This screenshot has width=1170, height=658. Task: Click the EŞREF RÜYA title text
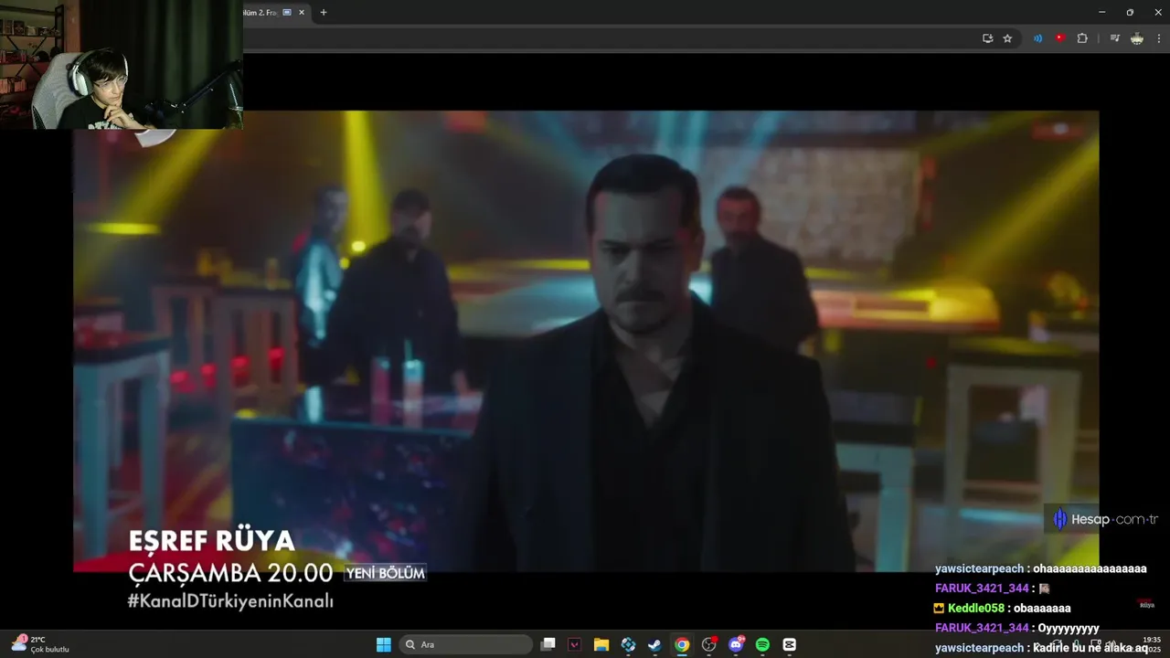pos(211,541)
